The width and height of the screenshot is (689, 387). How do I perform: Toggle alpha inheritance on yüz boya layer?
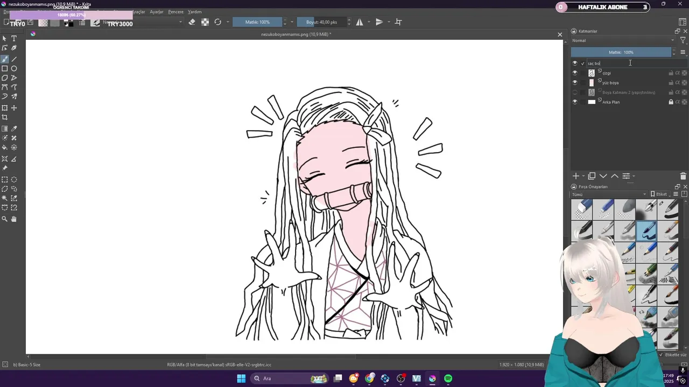click(678, 83)
